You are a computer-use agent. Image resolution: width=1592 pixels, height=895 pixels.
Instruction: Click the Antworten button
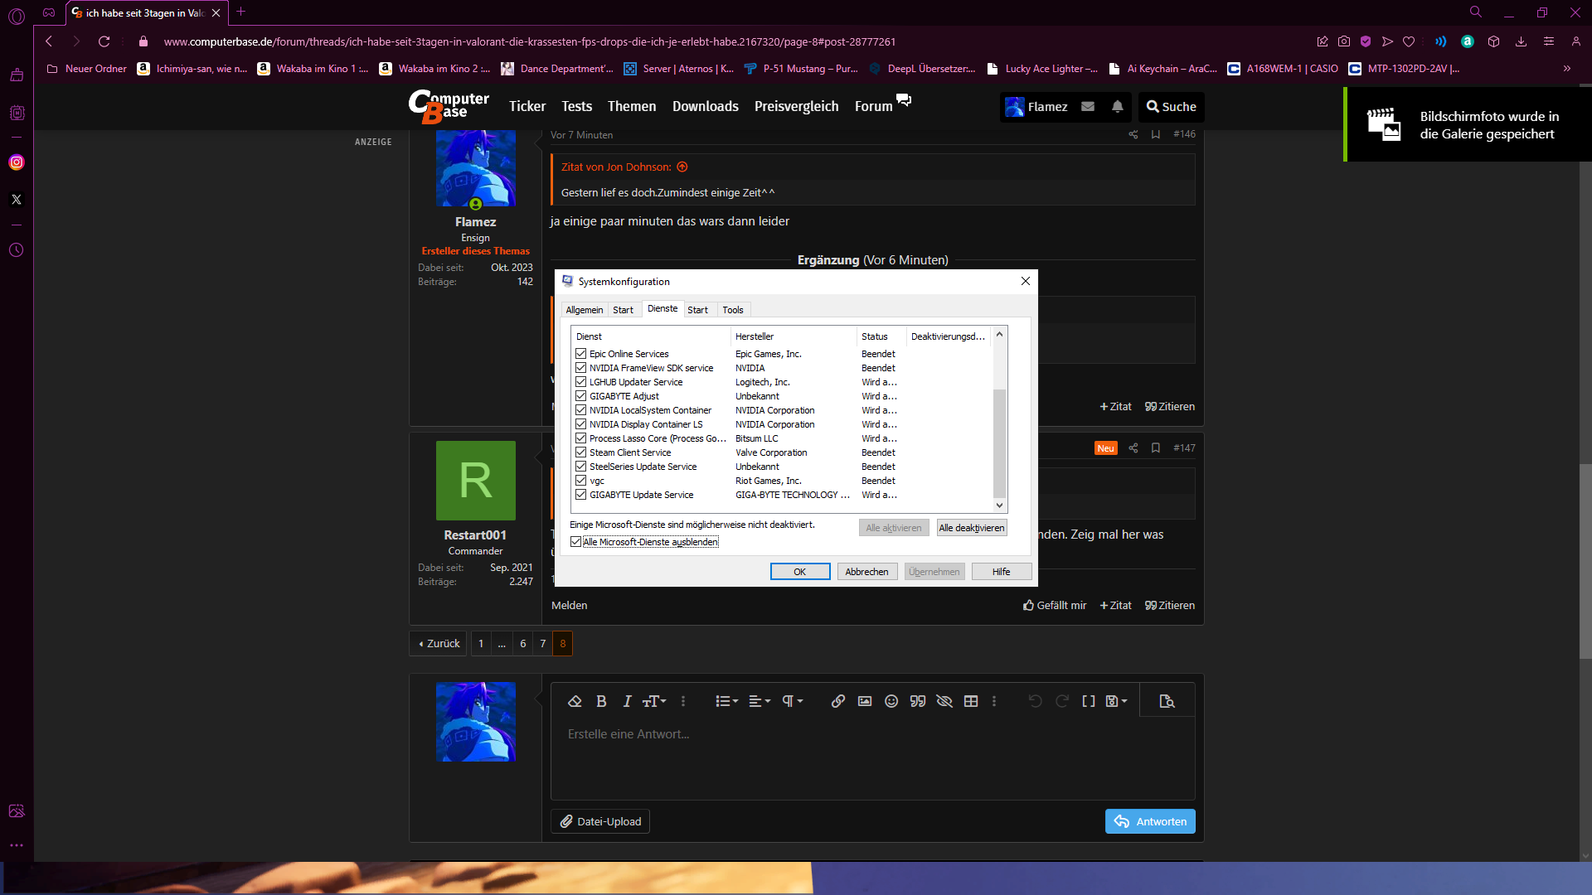pos(1149,821)
